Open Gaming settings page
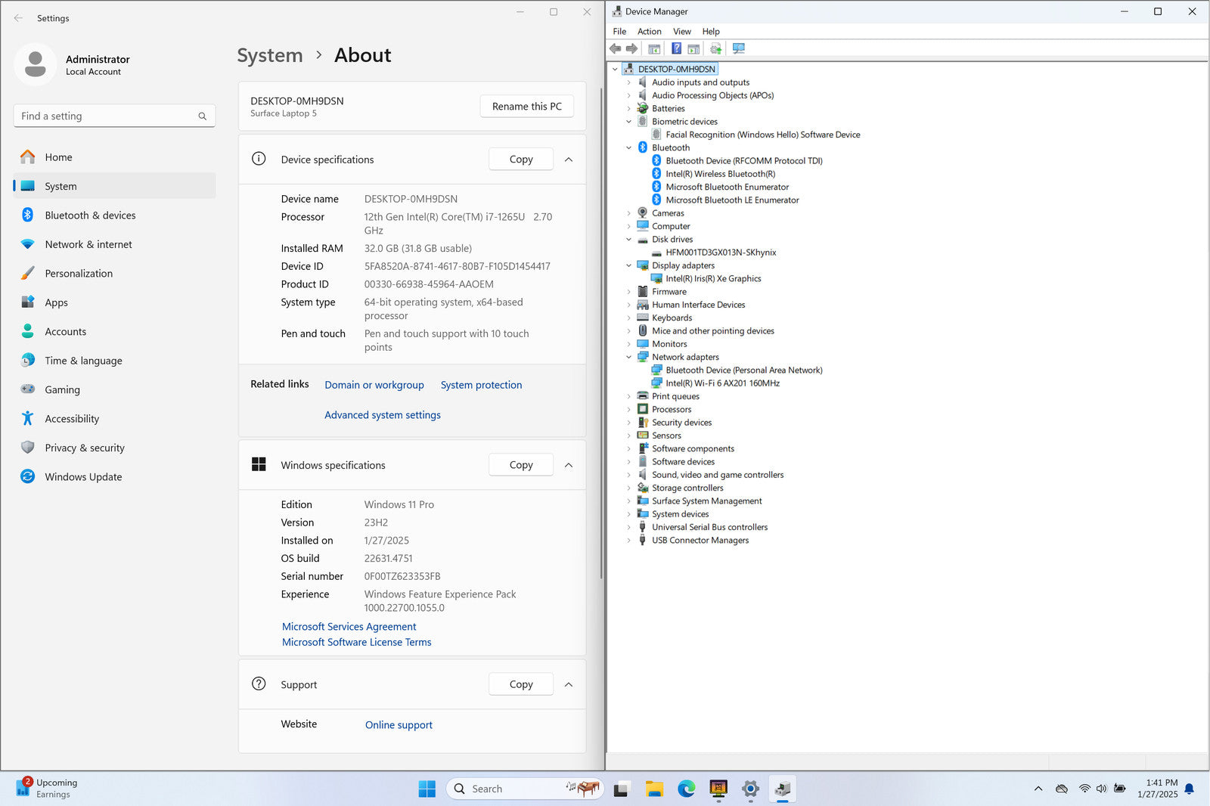The image size is (1210, 806). coord(114,390)
